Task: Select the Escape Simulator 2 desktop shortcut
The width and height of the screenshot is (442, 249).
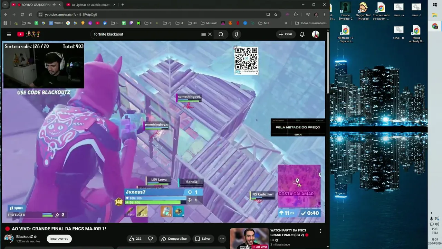Action: [x=345, y=11]
